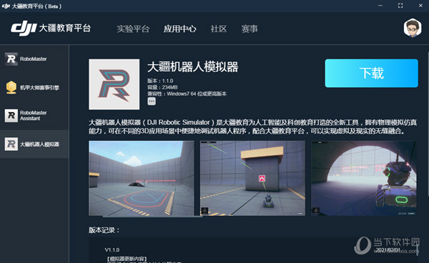Switch to the 实验平台 tab
429x263 pixels.
click(133, 29)
